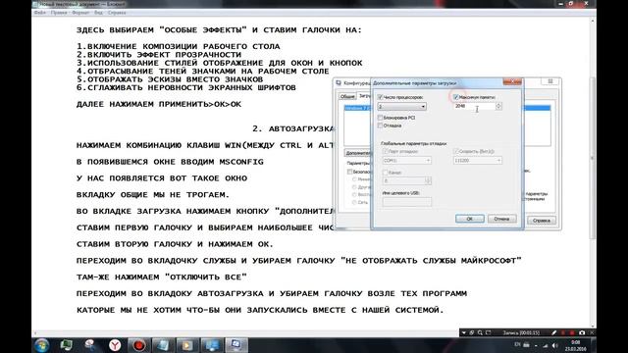
Task: Tick the disabled Скорость checkbox
Action: click(x=455, y=152)
